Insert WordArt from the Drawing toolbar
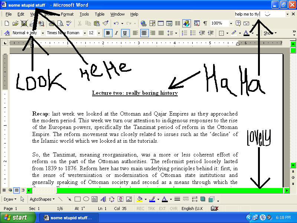297x223 pixels. pyautogui.click(x=104, y=199)
